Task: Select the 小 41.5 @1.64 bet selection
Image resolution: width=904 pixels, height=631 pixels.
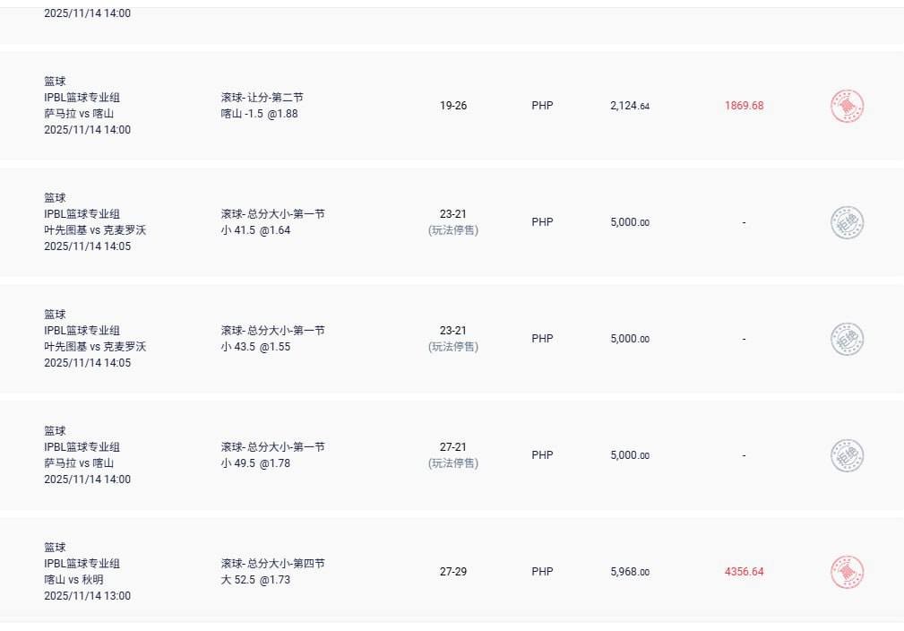Action: [x=255, y=229]
